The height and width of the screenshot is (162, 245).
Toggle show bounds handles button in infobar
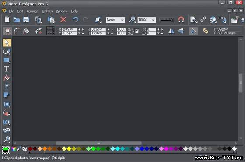click(7, 31)
